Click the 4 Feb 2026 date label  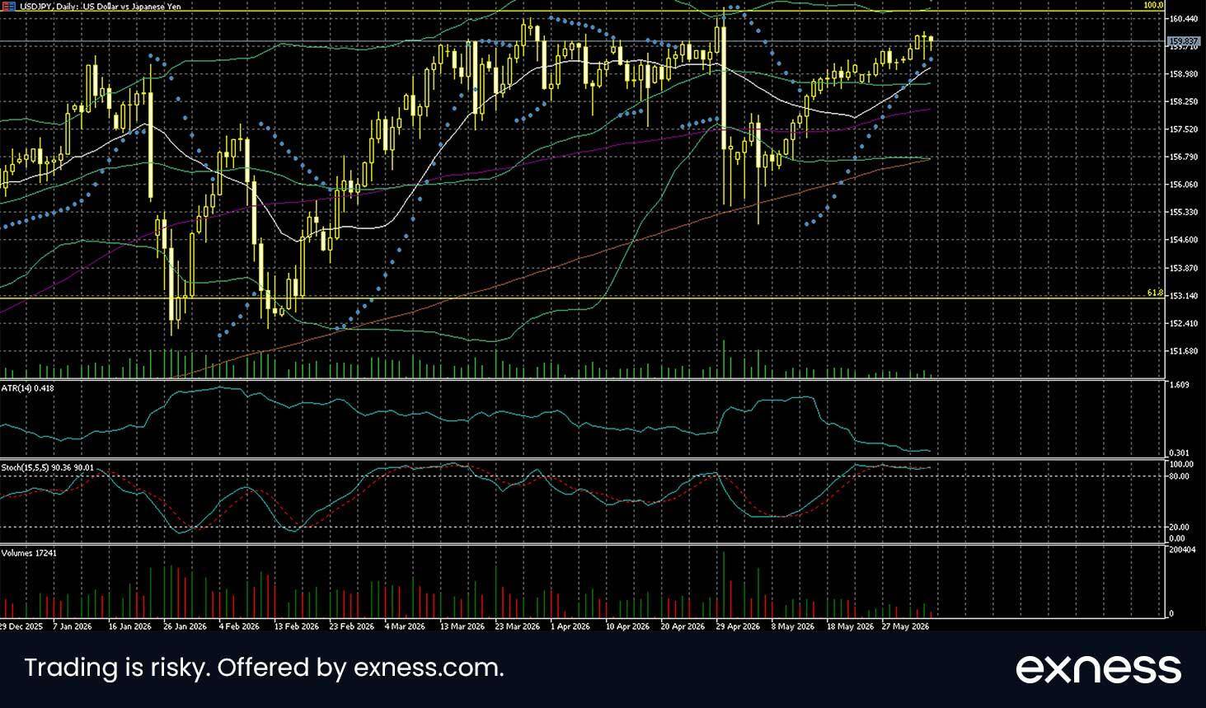[x=239, y=626]
